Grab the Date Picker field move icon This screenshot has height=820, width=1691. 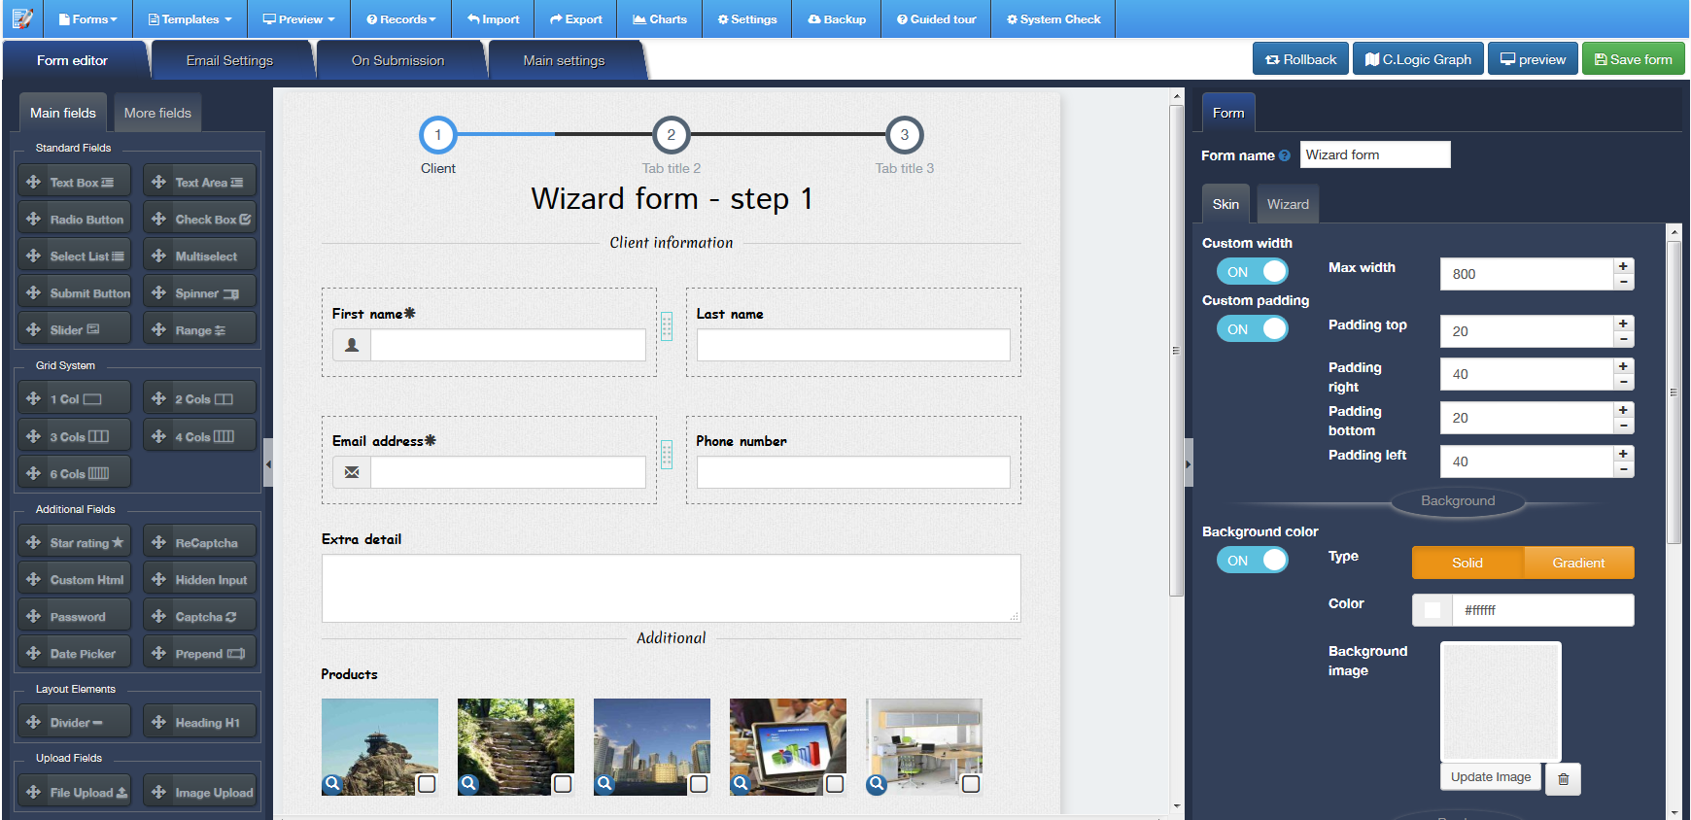click(34, 654)
